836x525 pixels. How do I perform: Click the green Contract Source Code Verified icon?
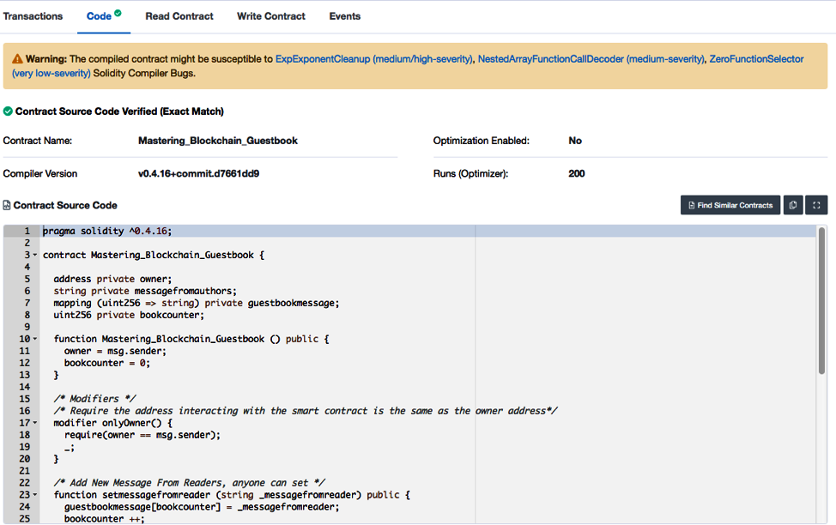click(8, 112)
